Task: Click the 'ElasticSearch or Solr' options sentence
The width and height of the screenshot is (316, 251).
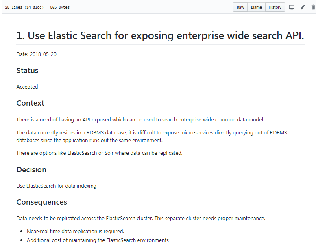Action: pos(99,153)
